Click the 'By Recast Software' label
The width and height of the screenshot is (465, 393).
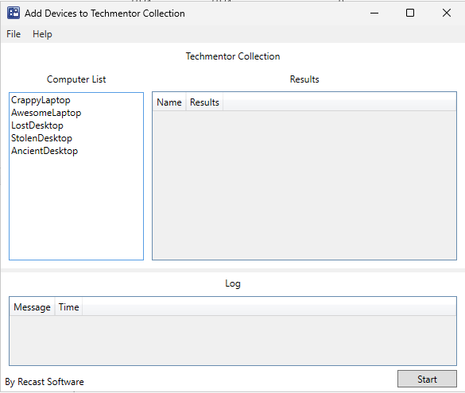click(x=45, y=382)
